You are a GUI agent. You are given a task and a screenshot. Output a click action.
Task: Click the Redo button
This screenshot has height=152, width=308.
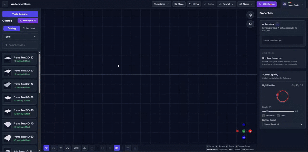tap(209, 4)
